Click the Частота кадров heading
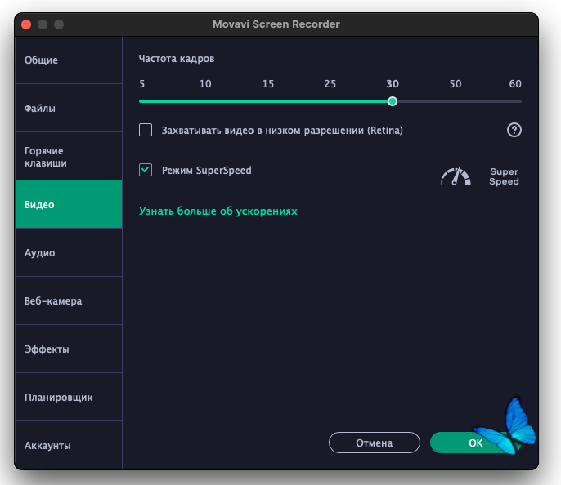The height and width of the screenshot is (485, 561). tap(177, 59)
